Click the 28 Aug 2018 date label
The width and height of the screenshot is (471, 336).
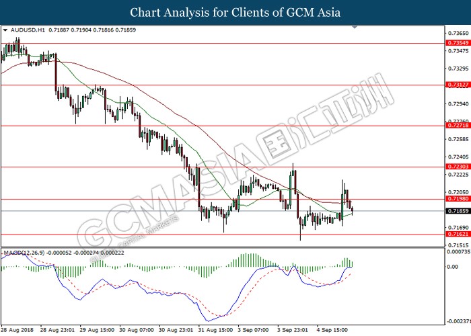17,330
